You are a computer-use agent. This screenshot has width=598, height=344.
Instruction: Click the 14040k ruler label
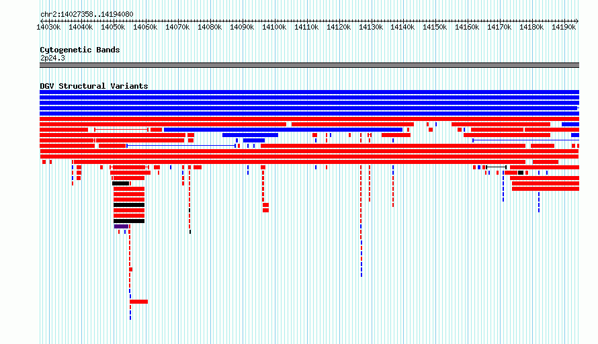(x=81, y=27)
